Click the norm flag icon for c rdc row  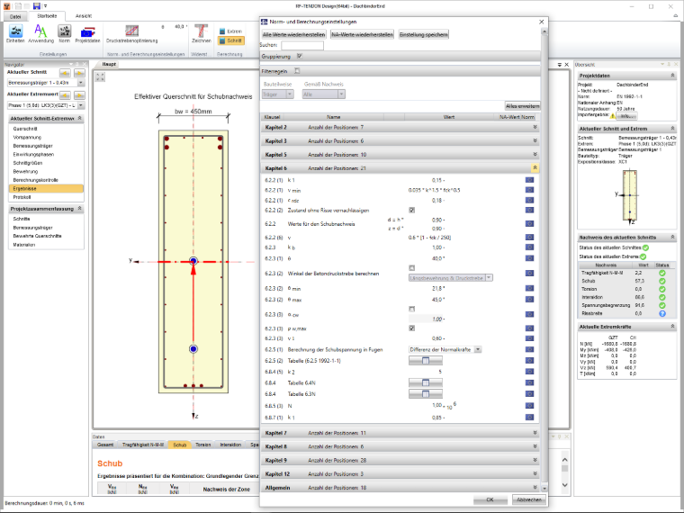[529, 200]
